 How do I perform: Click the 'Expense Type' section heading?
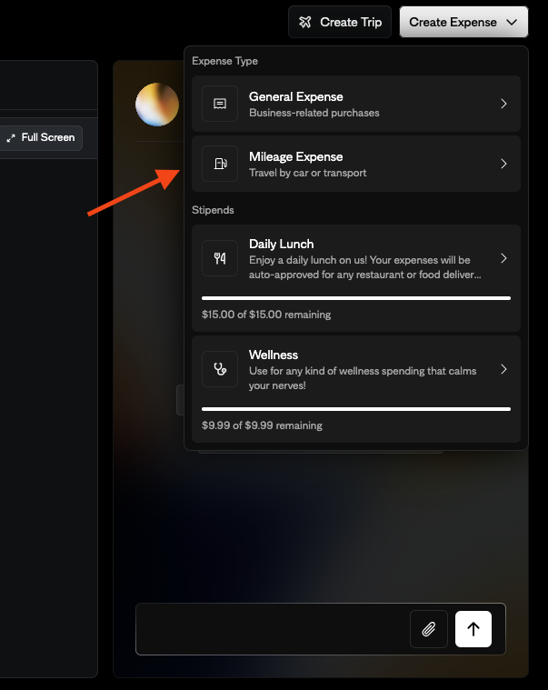pos(224,61)
